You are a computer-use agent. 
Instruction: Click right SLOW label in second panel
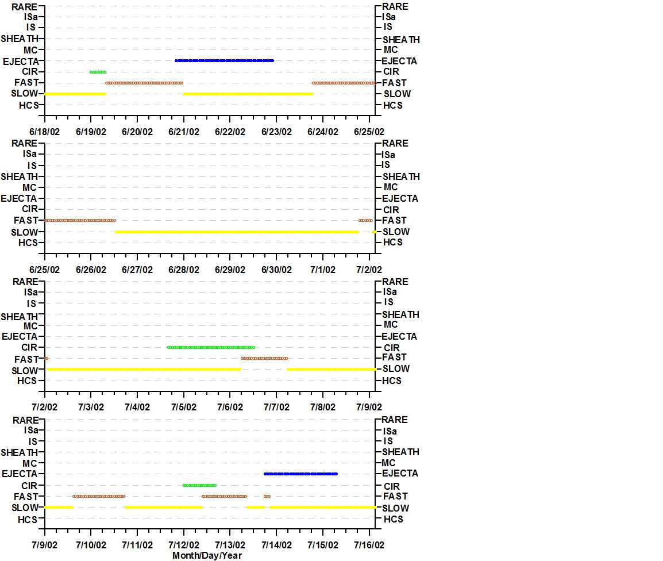396,232
